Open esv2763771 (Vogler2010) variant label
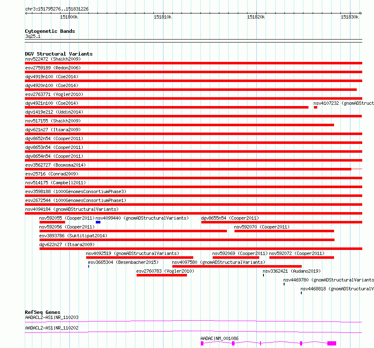The image size is (374, 348). [x=54, y=94]
